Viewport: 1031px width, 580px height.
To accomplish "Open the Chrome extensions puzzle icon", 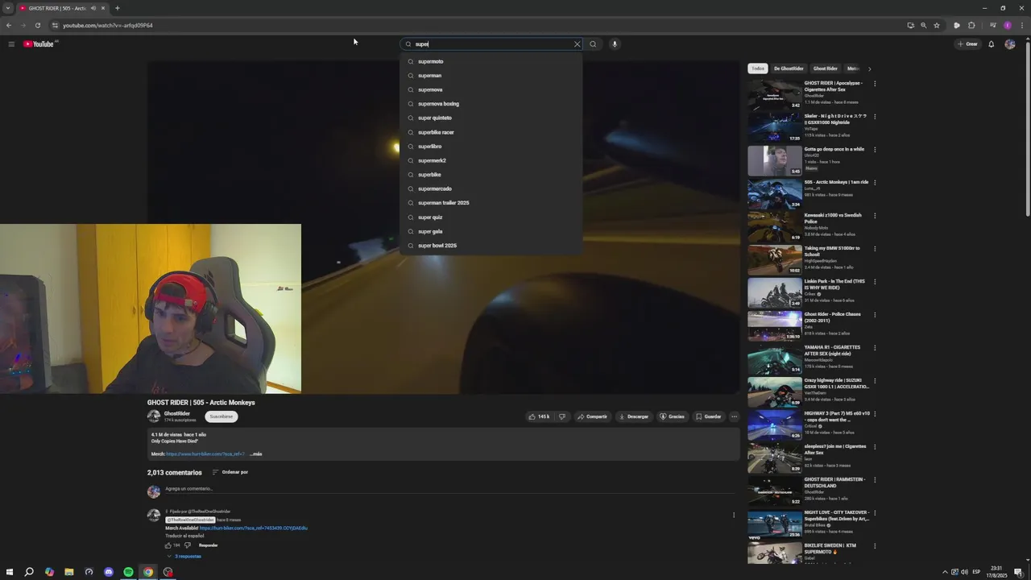I will tap(971, 25).
